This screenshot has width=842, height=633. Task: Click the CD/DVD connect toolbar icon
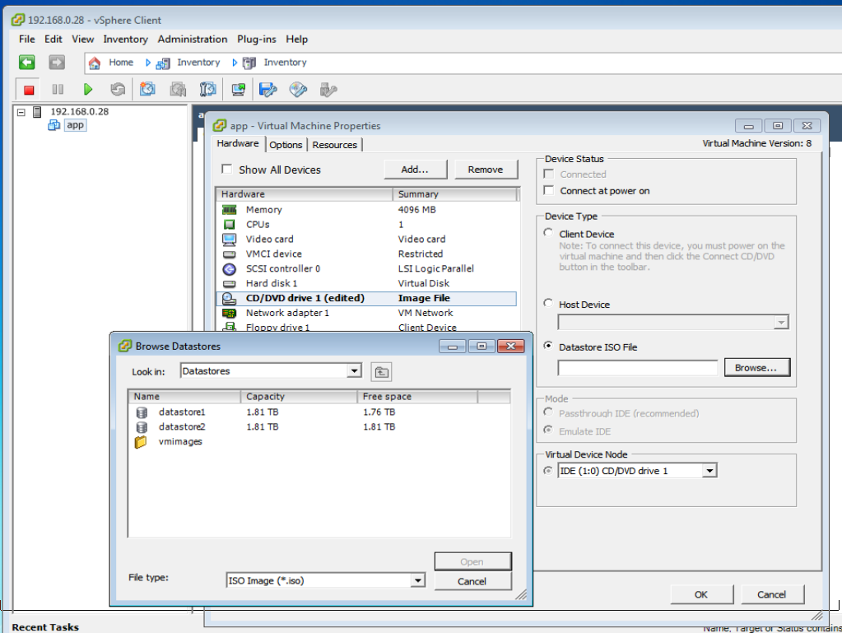click(298, 89)
